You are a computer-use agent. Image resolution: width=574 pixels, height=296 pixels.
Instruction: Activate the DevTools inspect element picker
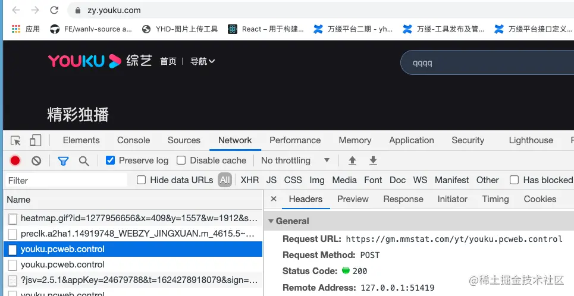15,140
